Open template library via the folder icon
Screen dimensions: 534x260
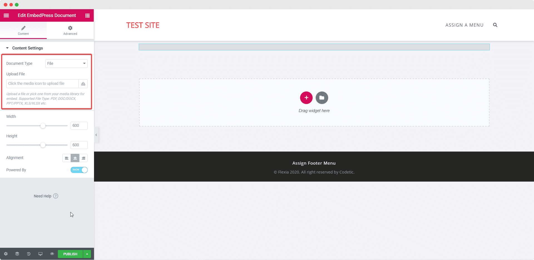[322, 98]
